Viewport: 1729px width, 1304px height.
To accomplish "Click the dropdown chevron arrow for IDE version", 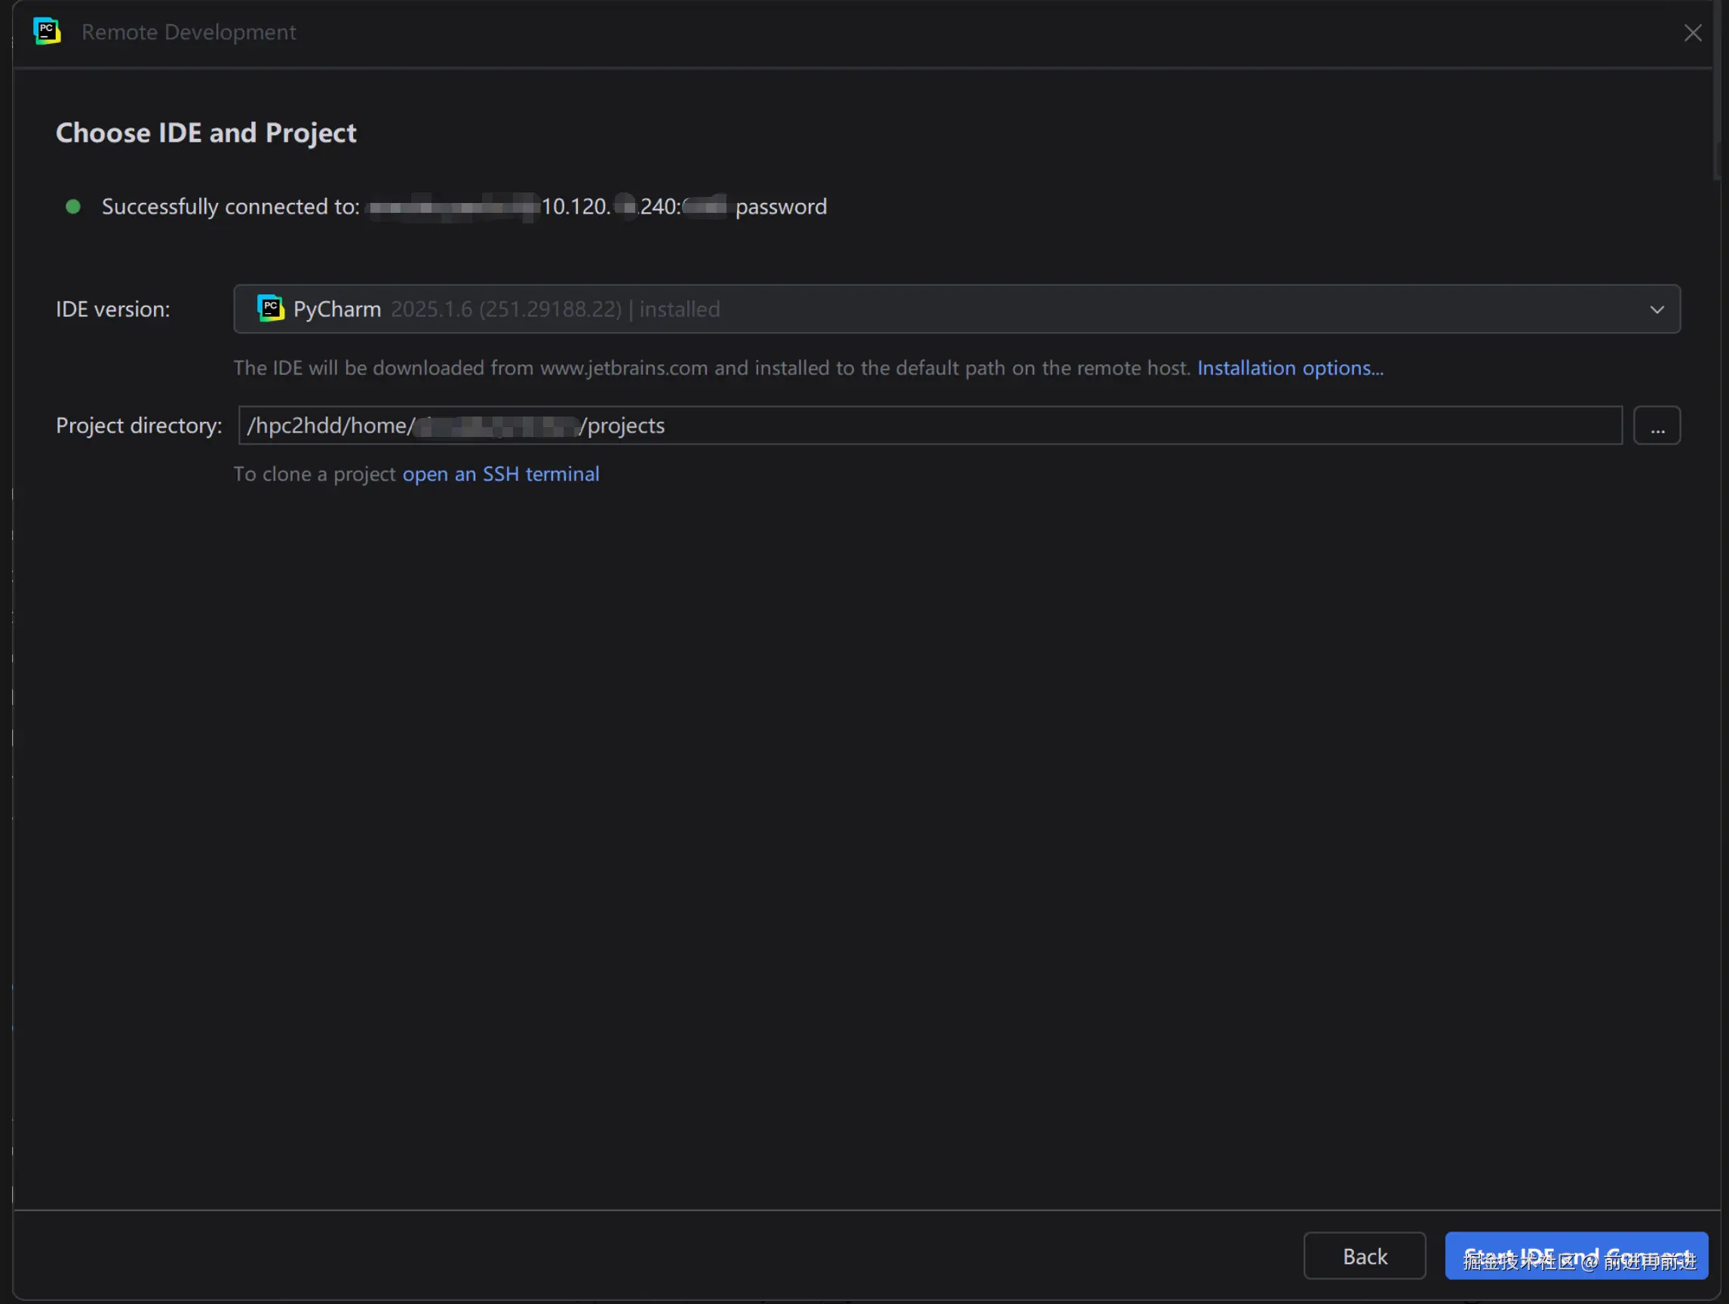I will (1657, 309).
